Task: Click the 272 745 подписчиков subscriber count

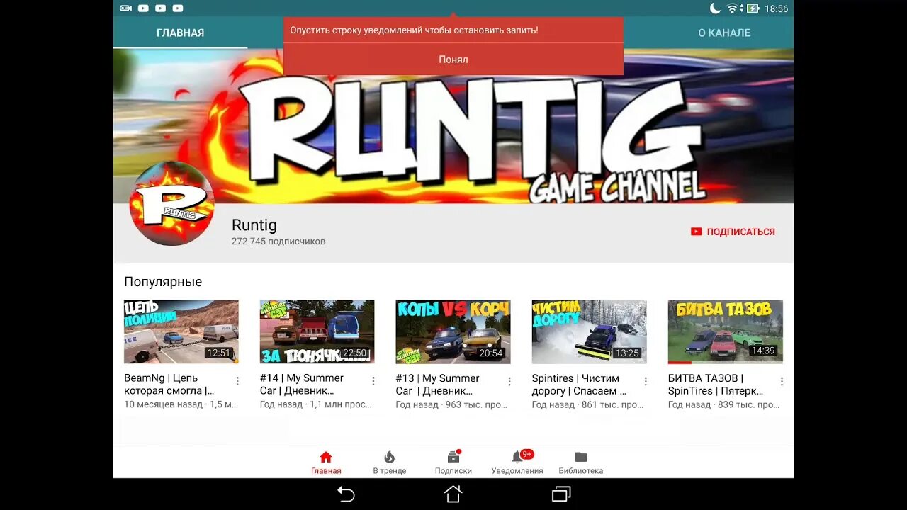Action: coord(278,242)
